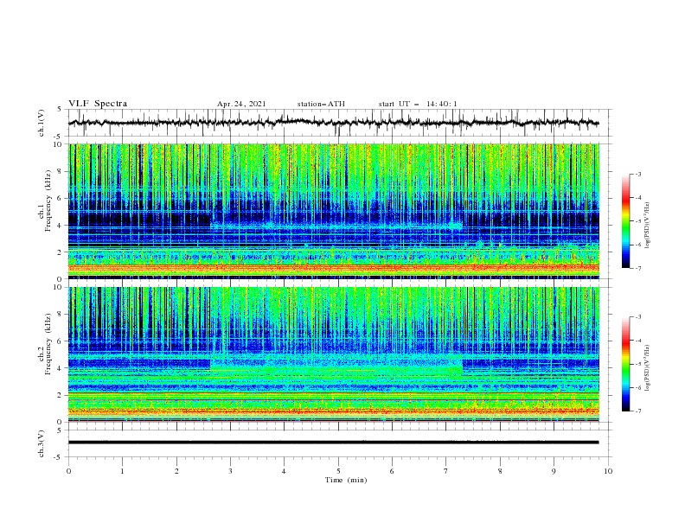
Task: Click inside the ch.2 spectrogram panel
Action: pos(333,354)
